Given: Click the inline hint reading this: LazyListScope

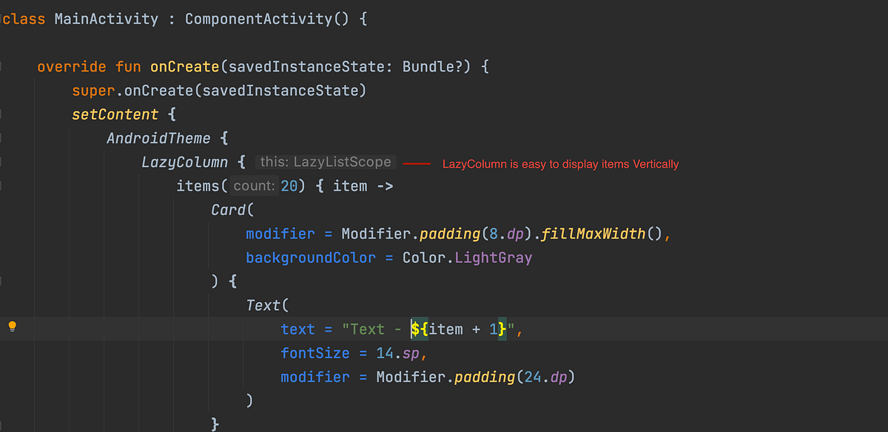Looking at the screenshot, I should (x=326, y=161).
